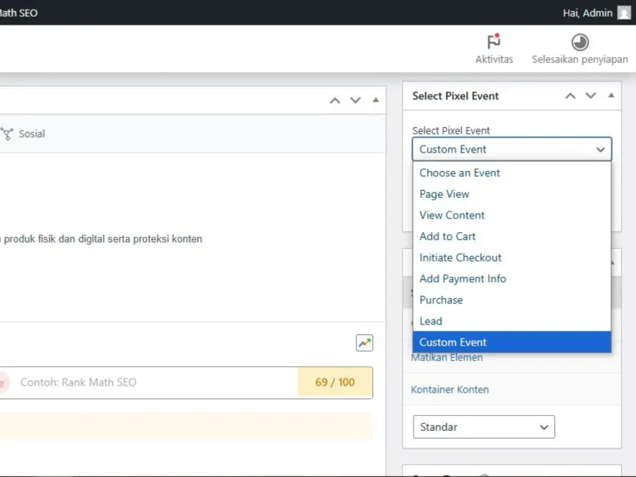Select the Lead event option
Screen dimensions: 636x477
coord(431,321)
